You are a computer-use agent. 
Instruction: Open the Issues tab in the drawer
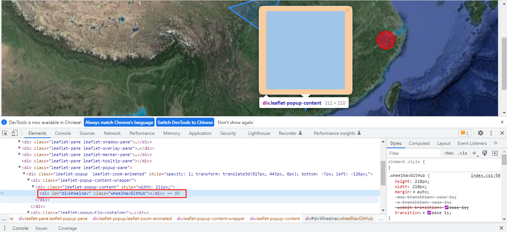click(41, 228)
